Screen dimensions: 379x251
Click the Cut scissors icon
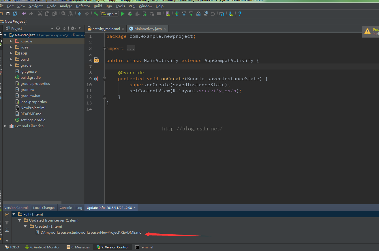pos(40,14)
